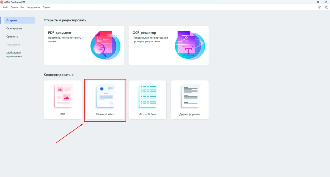Choose the PDF label under Конвертировать в
Screen dimensions: 330x177
click(63, 114)
